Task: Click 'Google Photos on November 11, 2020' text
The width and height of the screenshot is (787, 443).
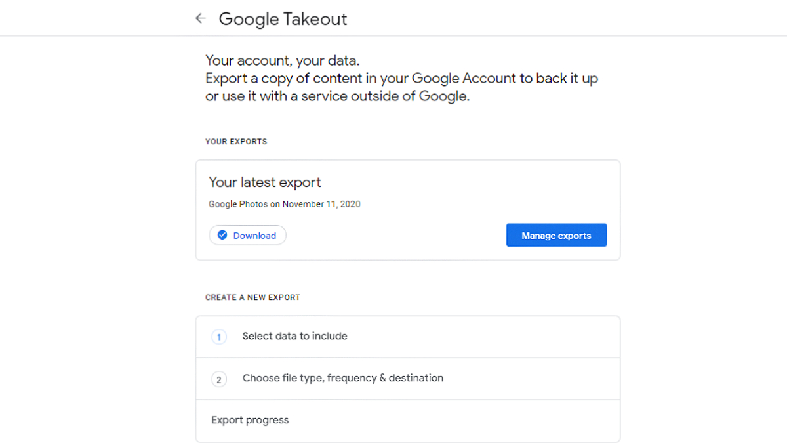Action: tap(285, 204)
